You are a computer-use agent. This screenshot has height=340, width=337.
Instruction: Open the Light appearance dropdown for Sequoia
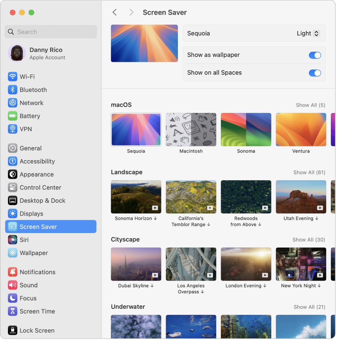[x=308, y=34]
